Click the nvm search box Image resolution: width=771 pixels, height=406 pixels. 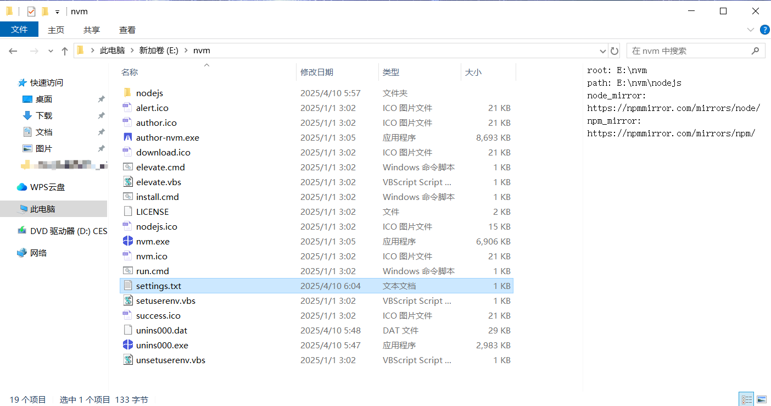tap(689, 51)
